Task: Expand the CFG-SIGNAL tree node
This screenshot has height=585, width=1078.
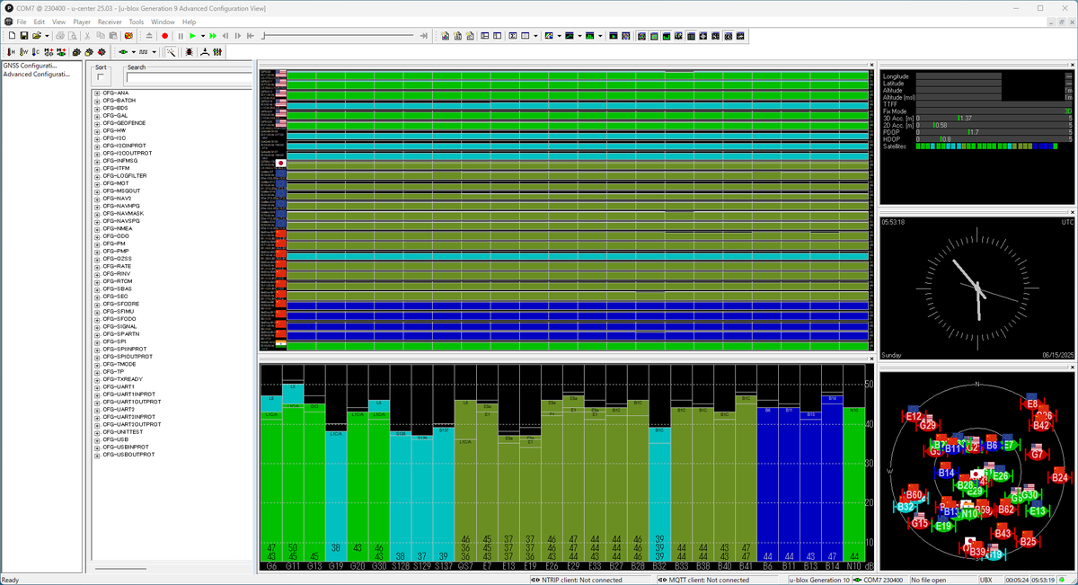Action: 96,326
